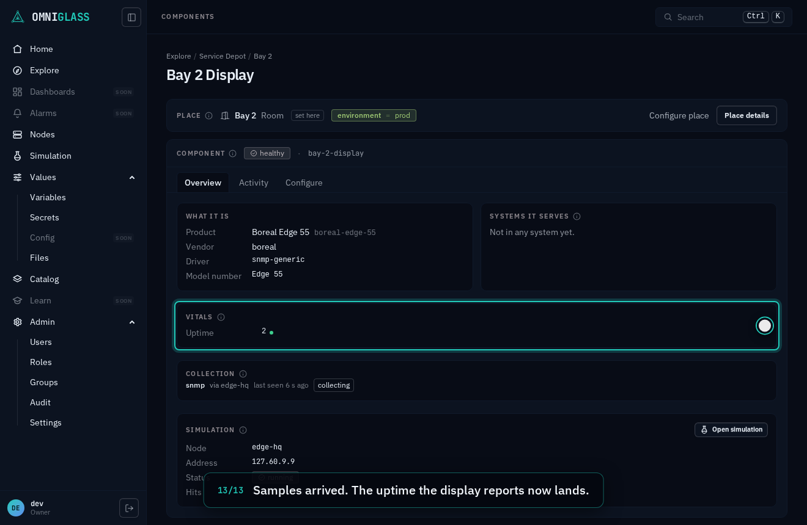Click the Admin gear icon

pyautogui.click(x=18, y=322)
